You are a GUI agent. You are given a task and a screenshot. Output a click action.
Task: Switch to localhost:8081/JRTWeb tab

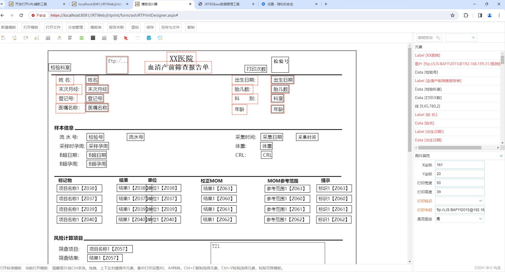click(x=100, y=4)
